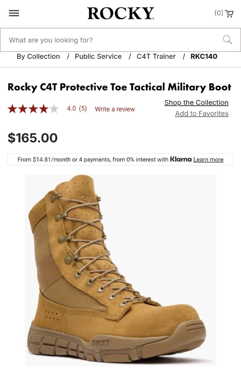Screen dimensions: 241x369
Task: Click the search magnifier icon
Action: pyautogui.click(x=227, y=40)
